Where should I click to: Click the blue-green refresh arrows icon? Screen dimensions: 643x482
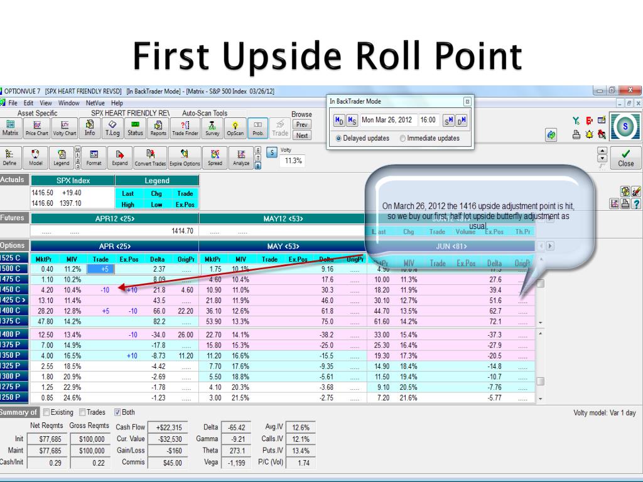551,134
